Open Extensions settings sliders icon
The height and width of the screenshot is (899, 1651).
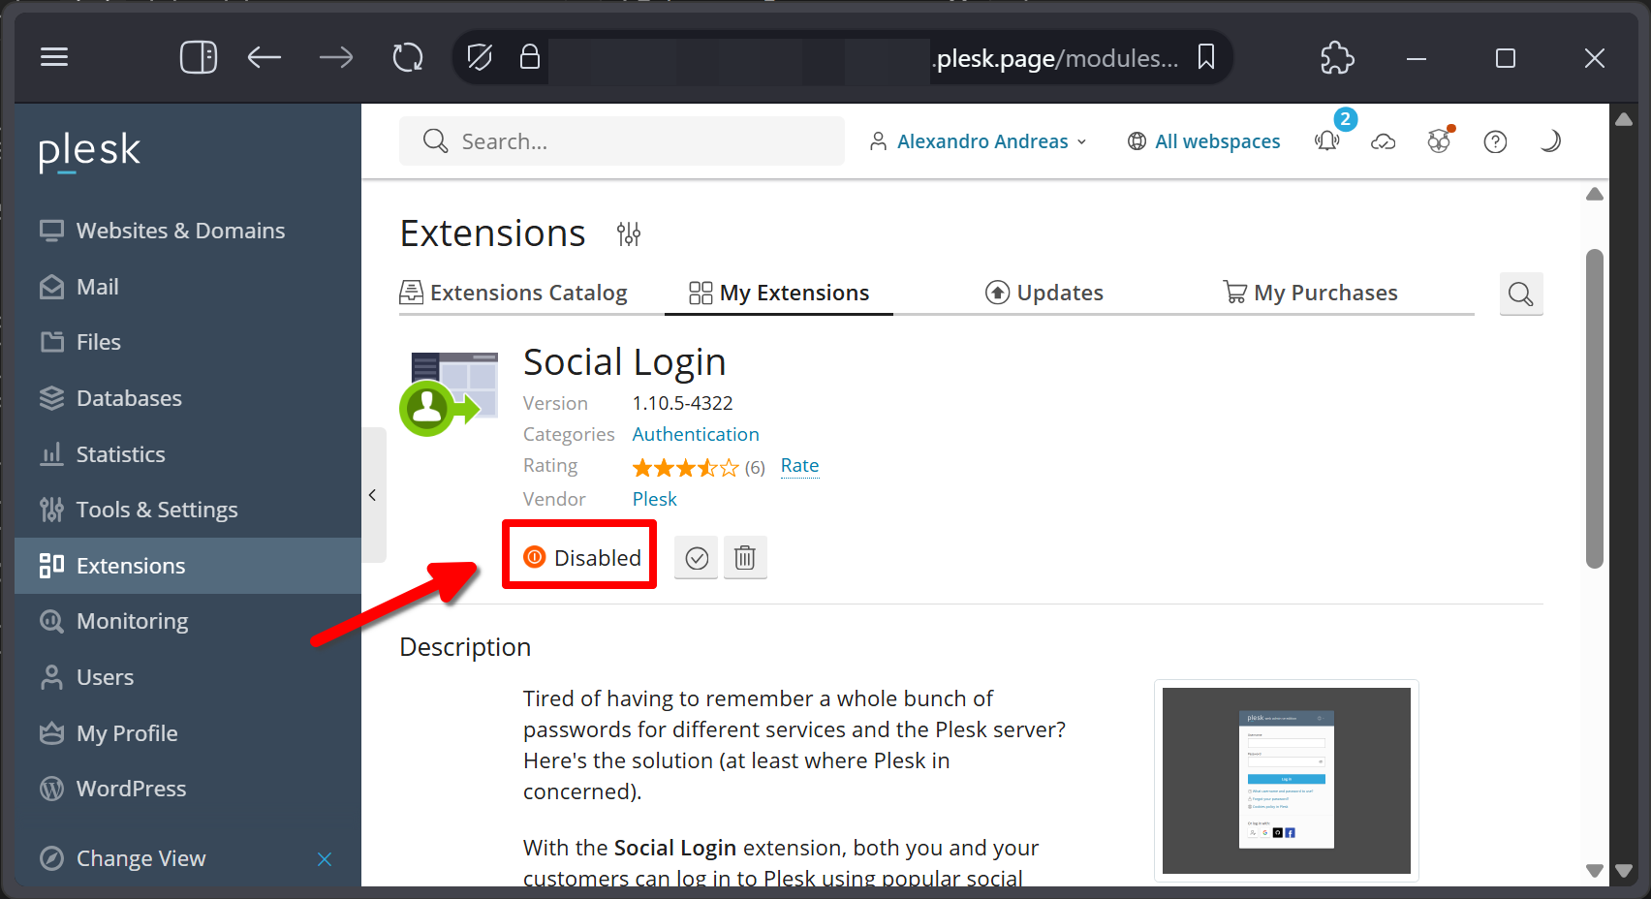click(x=629, y=233)
